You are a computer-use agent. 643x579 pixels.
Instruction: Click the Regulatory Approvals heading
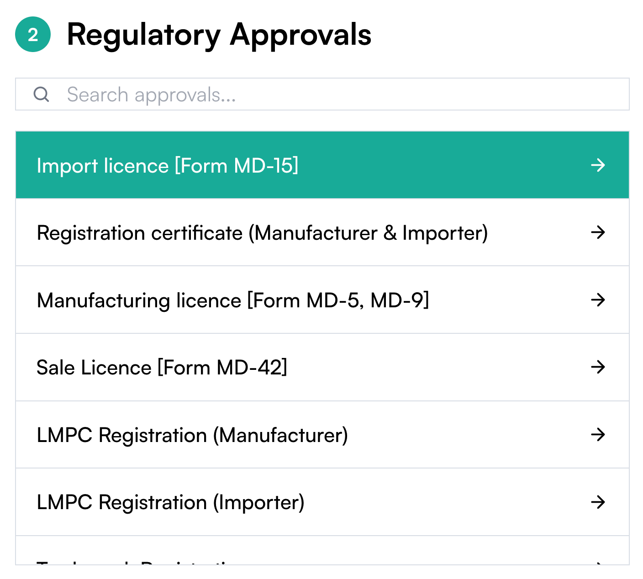(219, 36)
